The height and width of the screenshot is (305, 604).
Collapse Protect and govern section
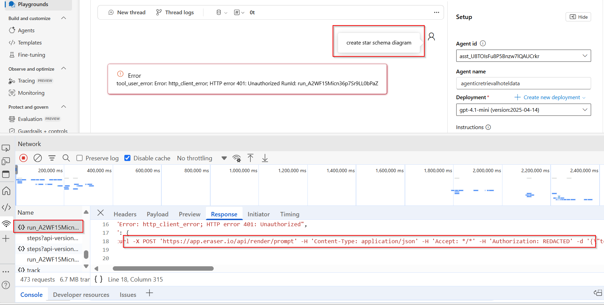tap(64, 107)
